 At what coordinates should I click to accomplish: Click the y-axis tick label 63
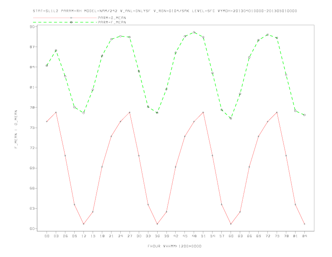[32, 208]
